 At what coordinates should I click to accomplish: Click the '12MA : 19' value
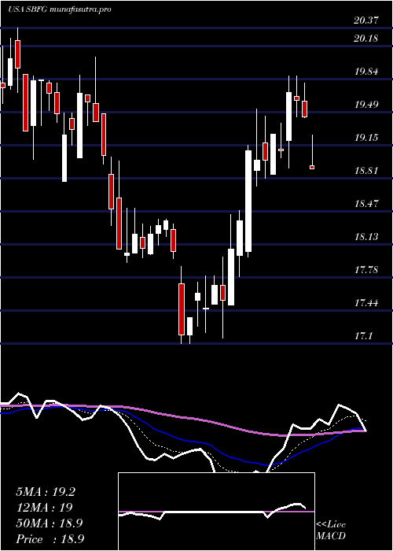click(x=44, y=508)
